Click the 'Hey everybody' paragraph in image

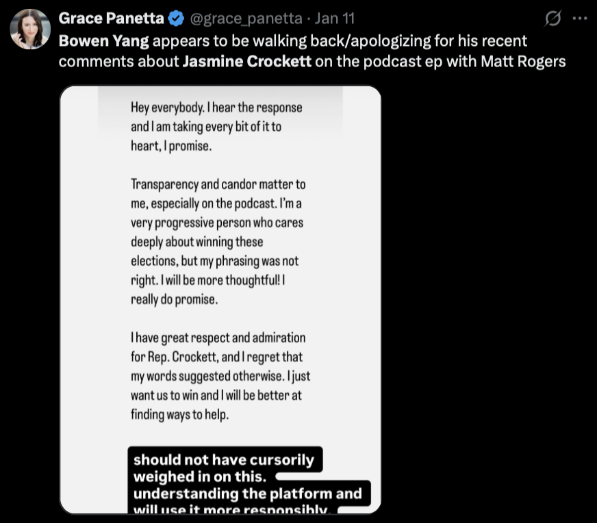click(216, 127)
